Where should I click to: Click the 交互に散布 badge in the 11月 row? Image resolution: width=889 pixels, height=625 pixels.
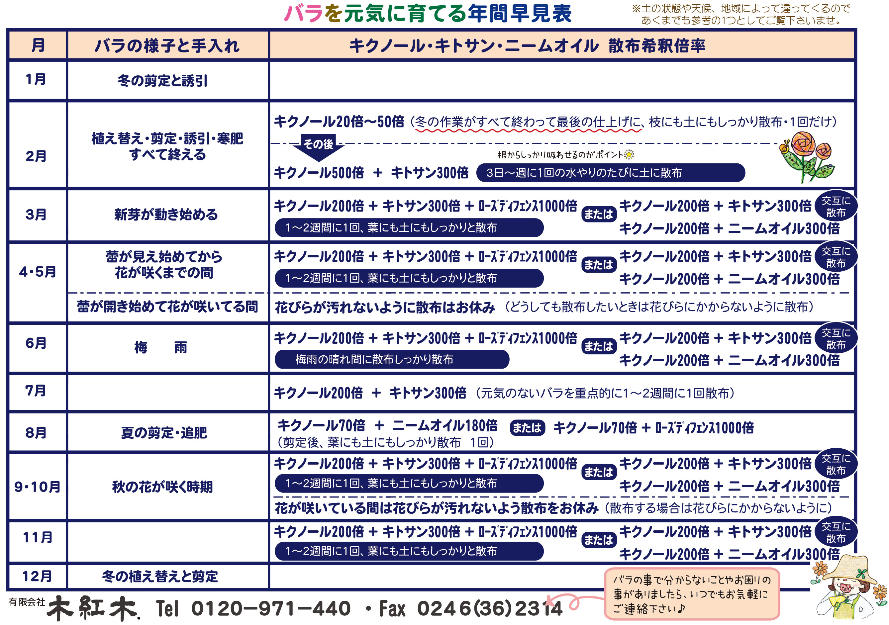pyautogui.click(x=836, y=532)
